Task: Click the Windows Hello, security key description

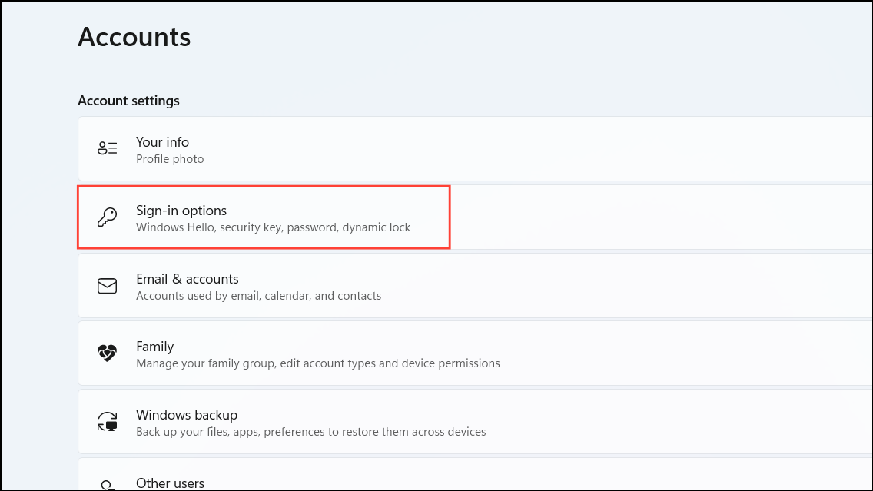Action: [x=274, y=227]
